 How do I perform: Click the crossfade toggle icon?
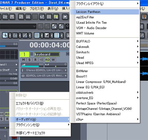pos(47,35)
